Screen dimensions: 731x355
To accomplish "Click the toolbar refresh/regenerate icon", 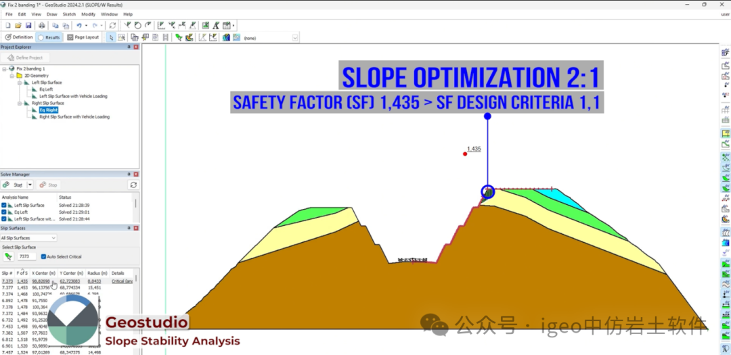I will pyautogui.click(x=112, y=25).
